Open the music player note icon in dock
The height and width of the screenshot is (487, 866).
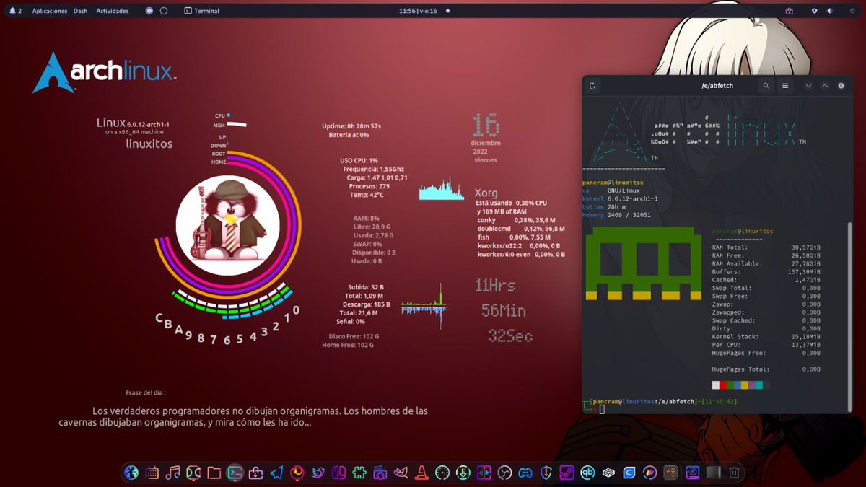click(172, 473)
